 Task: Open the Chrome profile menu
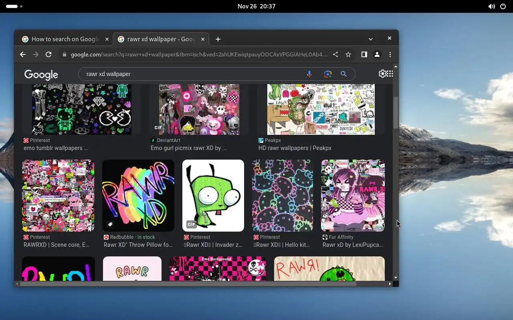click(377, 54)
